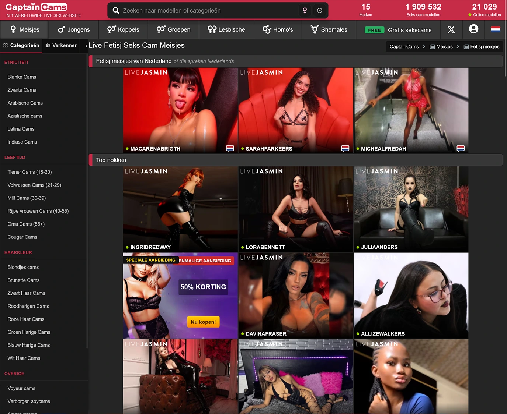Select the Aziatische cams category
Viewport: 507px width, 414px height.
pos(25,116)
